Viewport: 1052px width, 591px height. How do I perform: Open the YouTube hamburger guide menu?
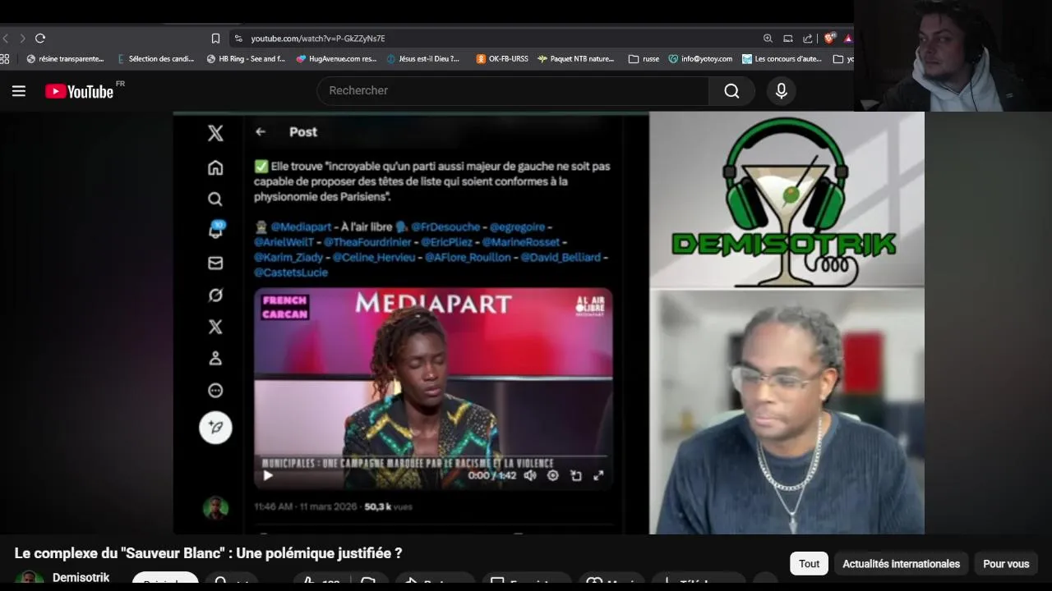click(19, 91)
